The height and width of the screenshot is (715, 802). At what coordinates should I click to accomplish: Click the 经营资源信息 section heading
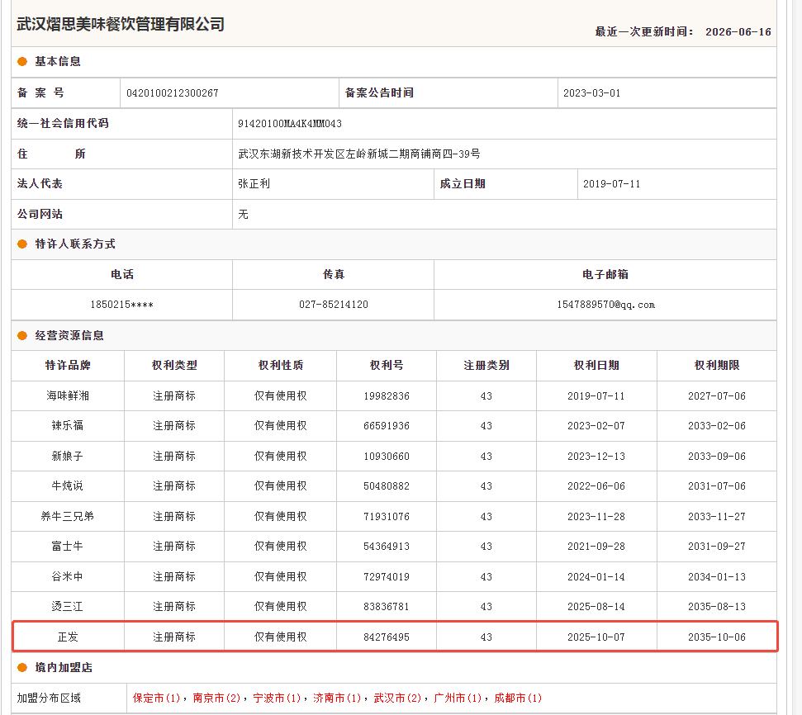pyautogui.click(x=69, y=335)
